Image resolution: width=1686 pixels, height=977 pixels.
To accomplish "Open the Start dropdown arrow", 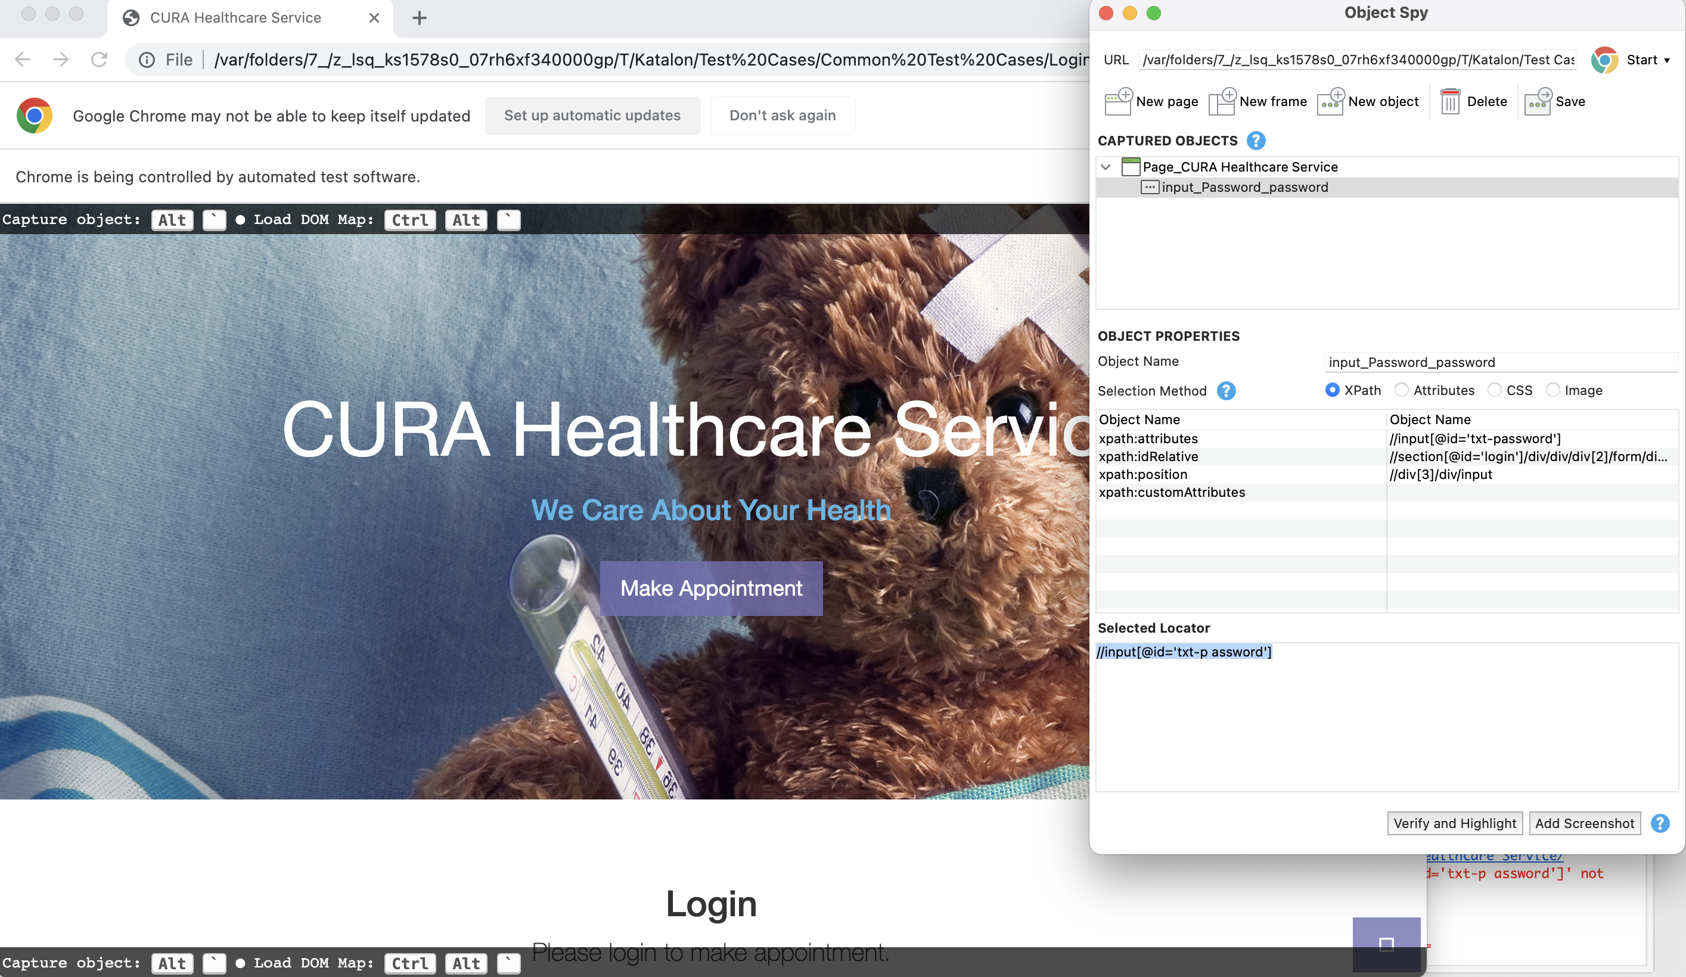I will pyautogui.click(x=1666, y=60).
